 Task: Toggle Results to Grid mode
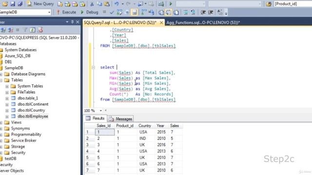tap(169, 13)
